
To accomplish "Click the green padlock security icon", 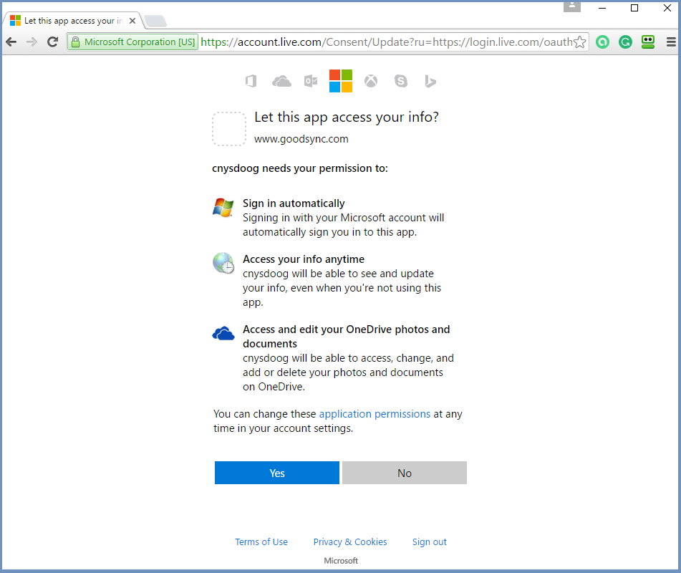I will pyautogui.click(x=76, y=42).
